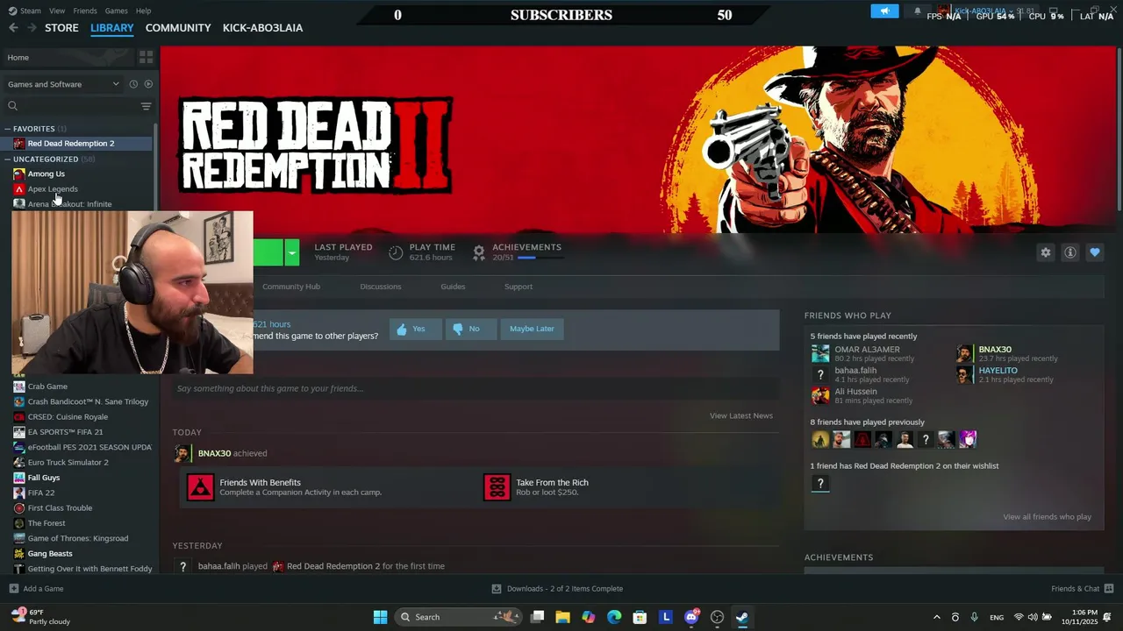Screen dimensions: 1123x631
Task: Open the View menu
Action: pyautogui.click(x=57, y=11)
